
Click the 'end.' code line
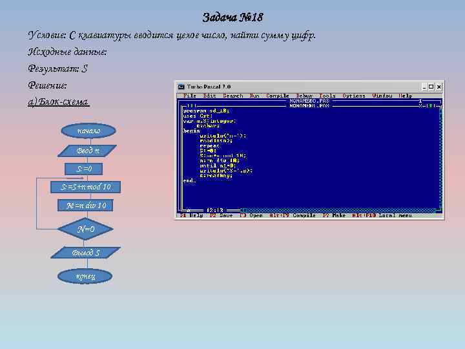coord(190,180)
